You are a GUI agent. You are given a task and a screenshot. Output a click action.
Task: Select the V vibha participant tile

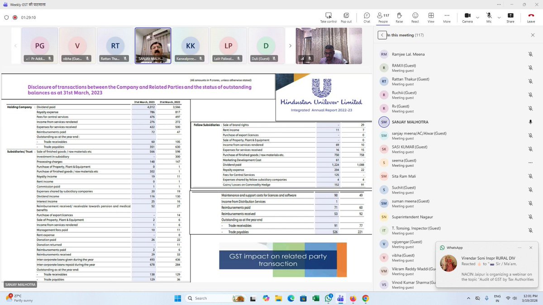click(x=77, y=46)
